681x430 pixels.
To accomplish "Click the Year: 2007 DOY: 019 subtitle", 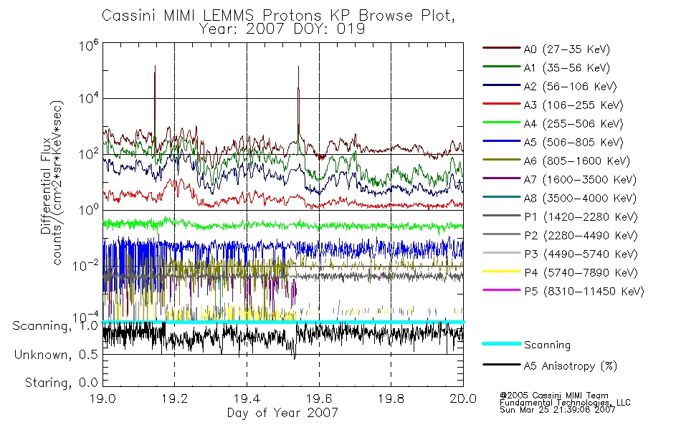I will [x=282, y=29].
